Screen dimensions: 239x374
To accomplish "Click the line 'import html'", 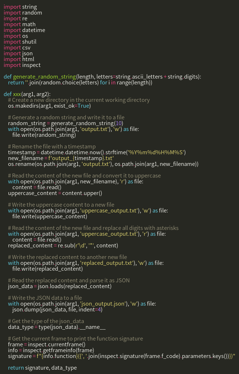I will tap(19, 59).
